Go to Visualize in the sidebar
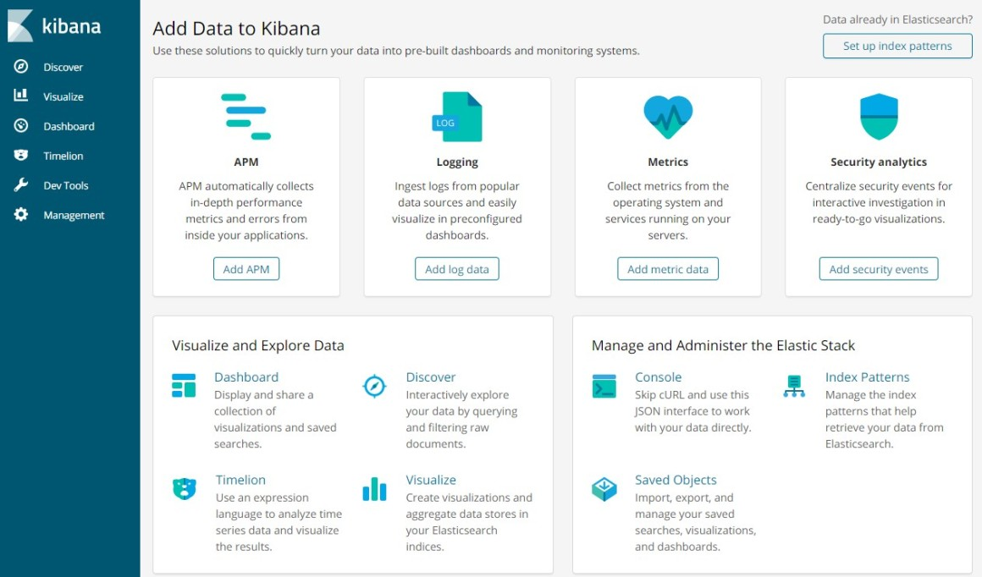This screenshot has width=982, height=577. (63, 96)
